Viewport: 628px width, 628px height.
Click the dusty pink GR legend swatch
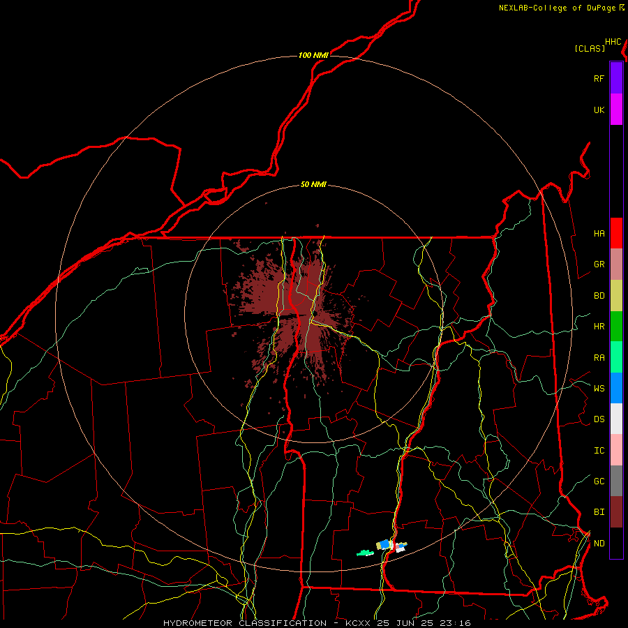[x=616, y=264]
